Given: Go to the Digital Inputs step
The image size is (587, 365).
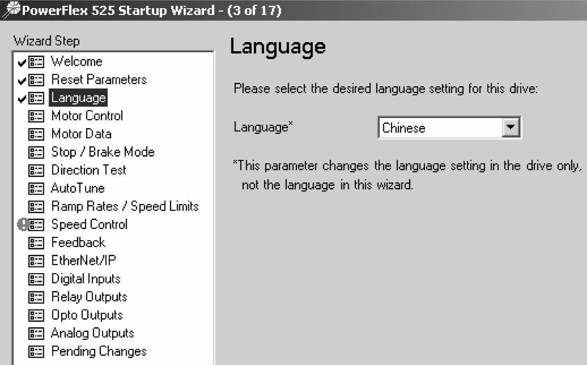Looking at the screenshot, I should [86, 279].
